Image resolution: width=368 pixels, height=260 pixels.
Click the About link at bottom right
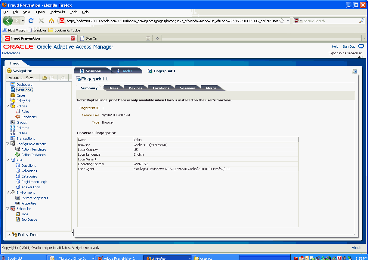(x=356, y=248)
